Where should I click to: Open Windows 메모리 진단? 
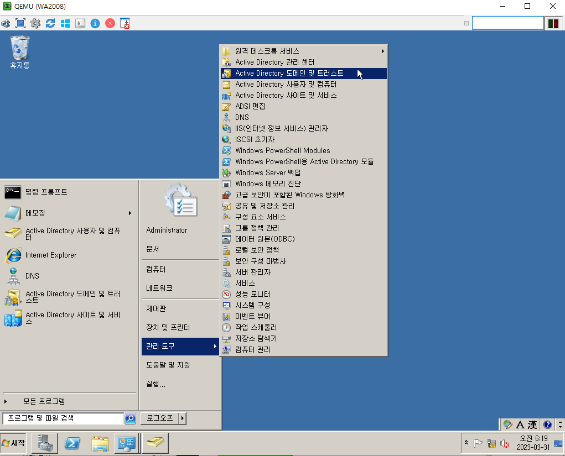click(304, 184)
